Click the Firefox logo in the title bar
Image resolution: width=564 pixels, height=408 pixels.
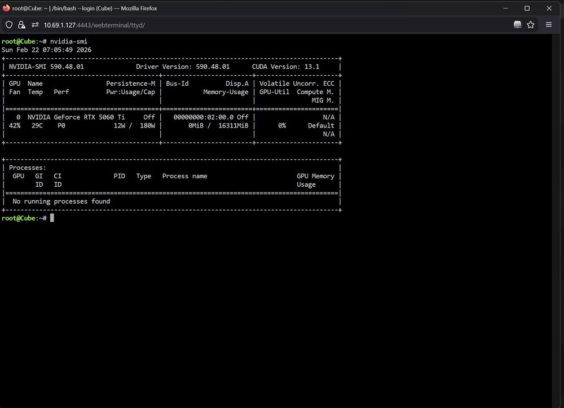click(x=6, y=8)
